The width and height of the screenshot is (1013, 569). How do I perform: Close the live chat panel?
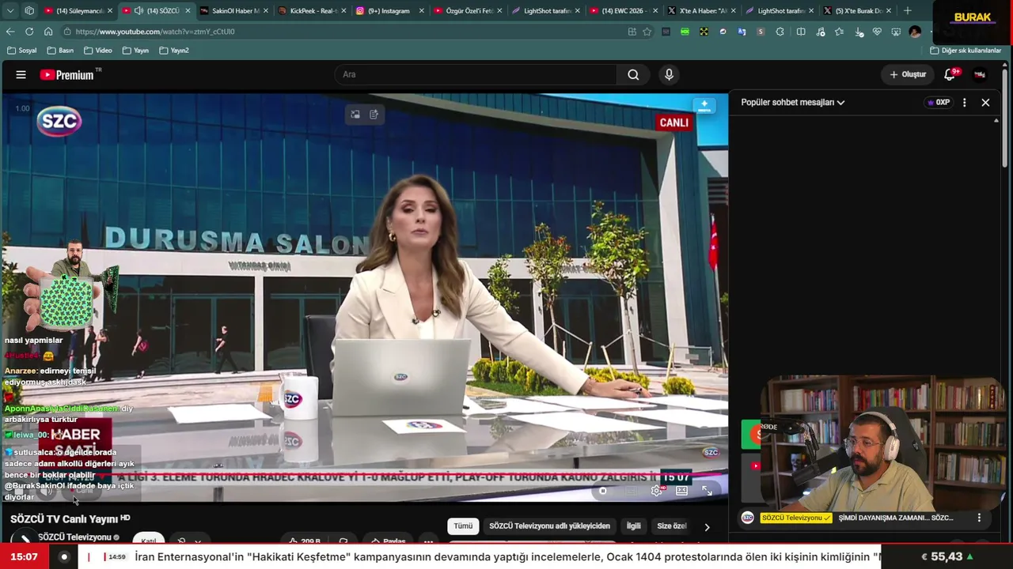pos(985,103)
